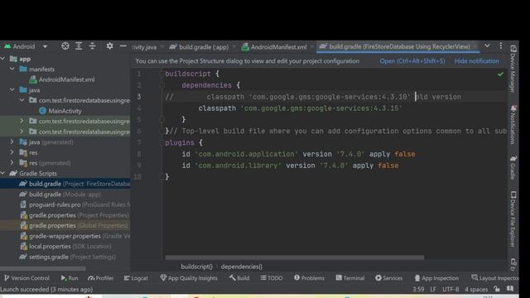Open the Services tool window
Image resolution: width=530 pixels, height=298 pixels.
388,278
